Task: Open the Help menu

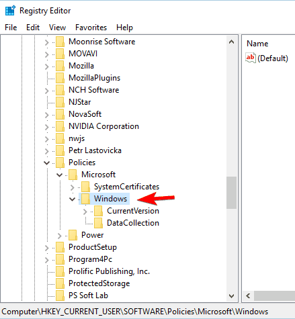Action: point(124,28)
